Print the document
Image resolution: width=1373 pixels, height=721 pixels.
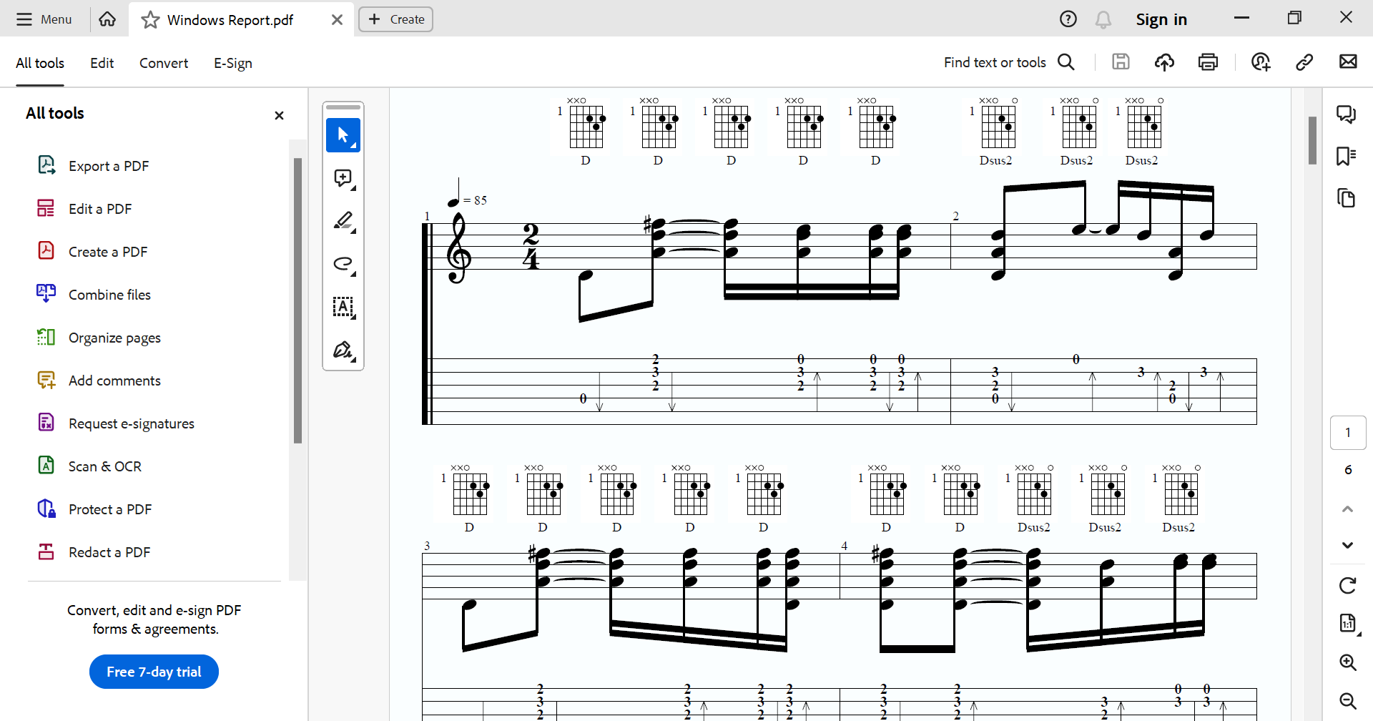click(1208, 62)
